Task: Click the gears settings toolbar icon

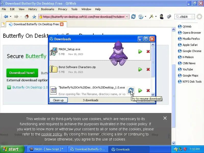Action: [x=169, y=17]
